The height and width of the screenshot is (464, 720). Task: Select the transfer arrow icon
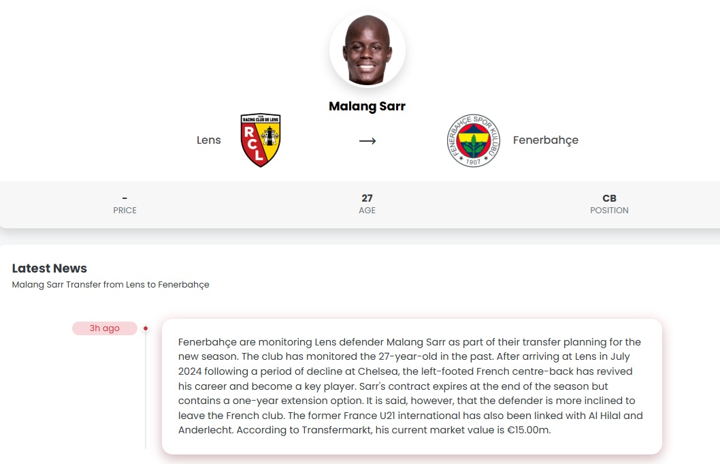(x=367, y=140)
